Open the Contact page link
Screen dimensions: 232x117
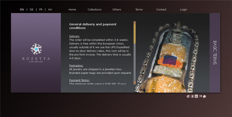point(161,10)
